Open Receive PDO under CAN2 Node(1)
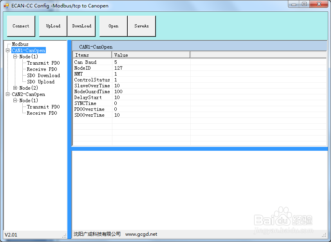This screenshot has height=242, width=331. click(42, 113)
